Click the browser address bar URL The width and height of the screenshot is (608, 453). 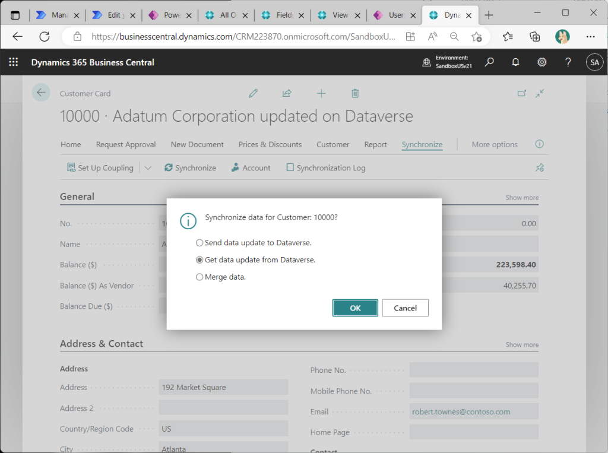pos(243,36)
